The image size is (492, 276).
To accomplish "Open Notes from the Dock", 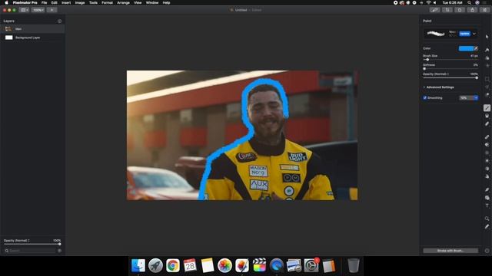I will click(x=208, y=266).
